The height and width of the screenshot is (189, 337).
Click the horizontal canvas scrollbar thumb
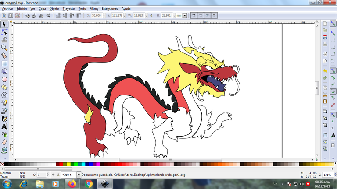[170, 160]
